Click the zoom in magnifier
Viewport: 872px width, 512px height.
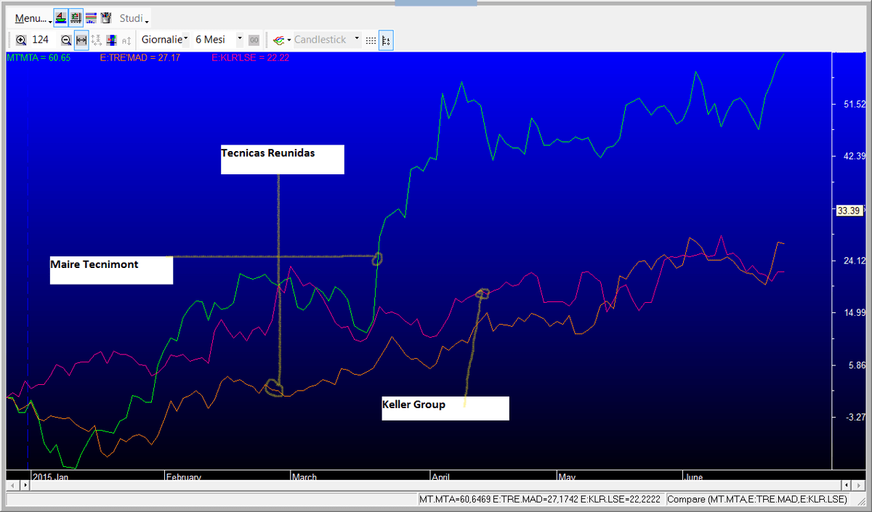pyautogui.click(x=21, y=40)
